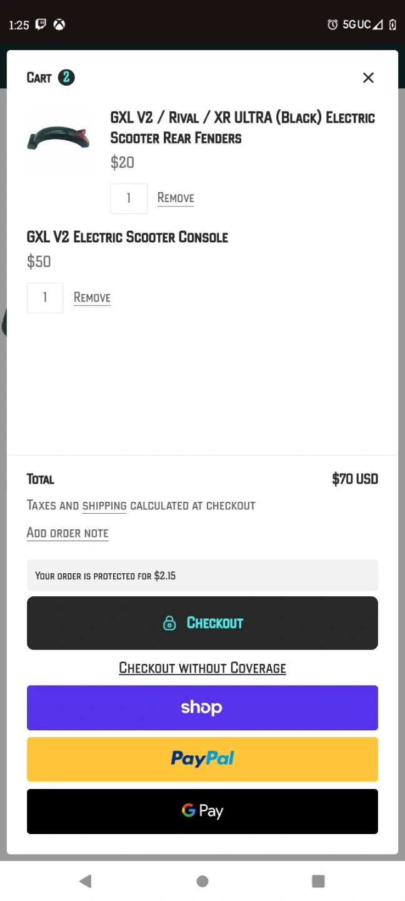Pay with the black Google Pay button
Image resolution: width=405 pixels, height=901 pixels.
[202, 812]
